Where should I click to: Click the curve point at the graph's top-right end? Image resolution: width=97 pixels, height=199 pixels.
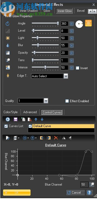(92, 152)
